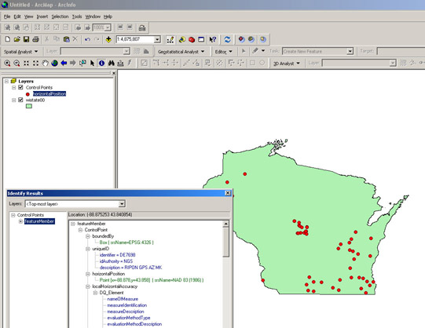Activate the Identify info tool

point(101,63)
